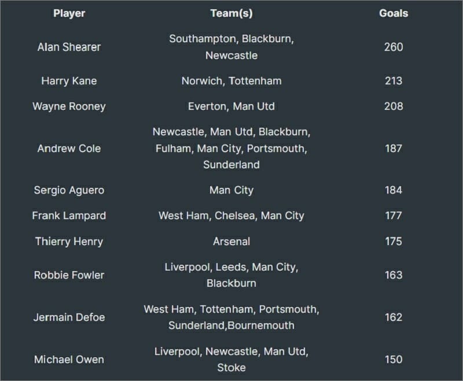463x381 pixels.
Task: Click Robbie Fowler in the list
Action: [x=69, y=275]
